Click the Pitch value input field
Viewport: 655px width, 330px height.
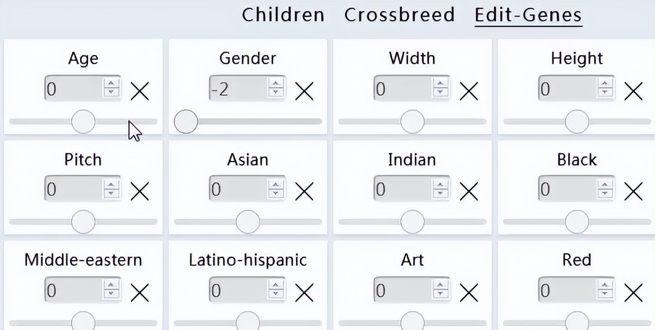coord(73,190)
